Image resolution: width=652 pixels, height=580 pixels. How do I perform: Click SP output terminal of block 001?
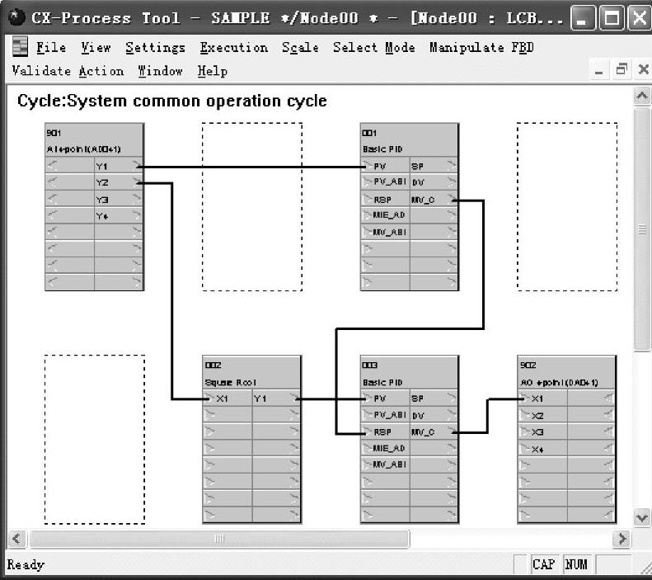(x=434, y=166)
